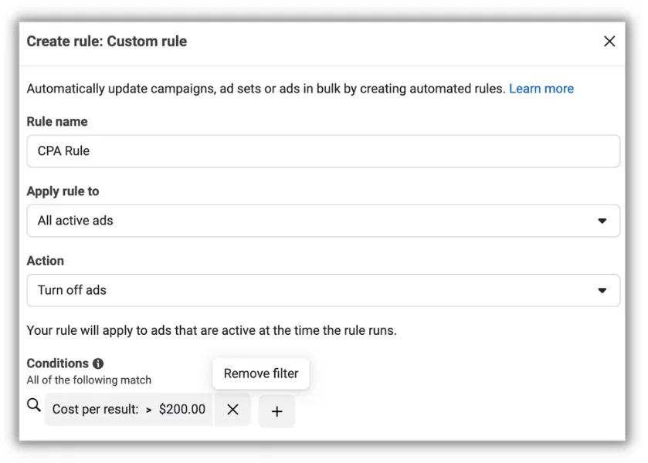This screenshot has width=648, height=463.
Task: Click the greater-than operator in the condition
Action: click(x=149, y=410)
